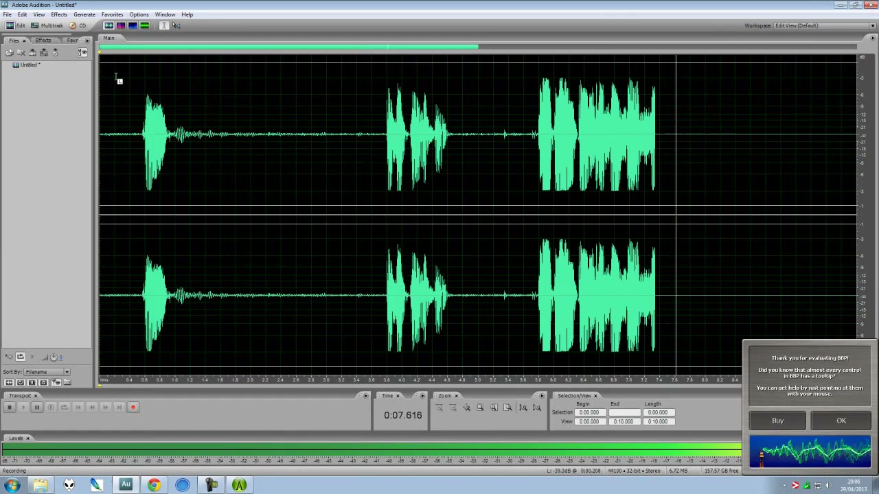879x494 pixels.
Task: Open the Zoom panel options arrow
Action: [x=542, y=396]
